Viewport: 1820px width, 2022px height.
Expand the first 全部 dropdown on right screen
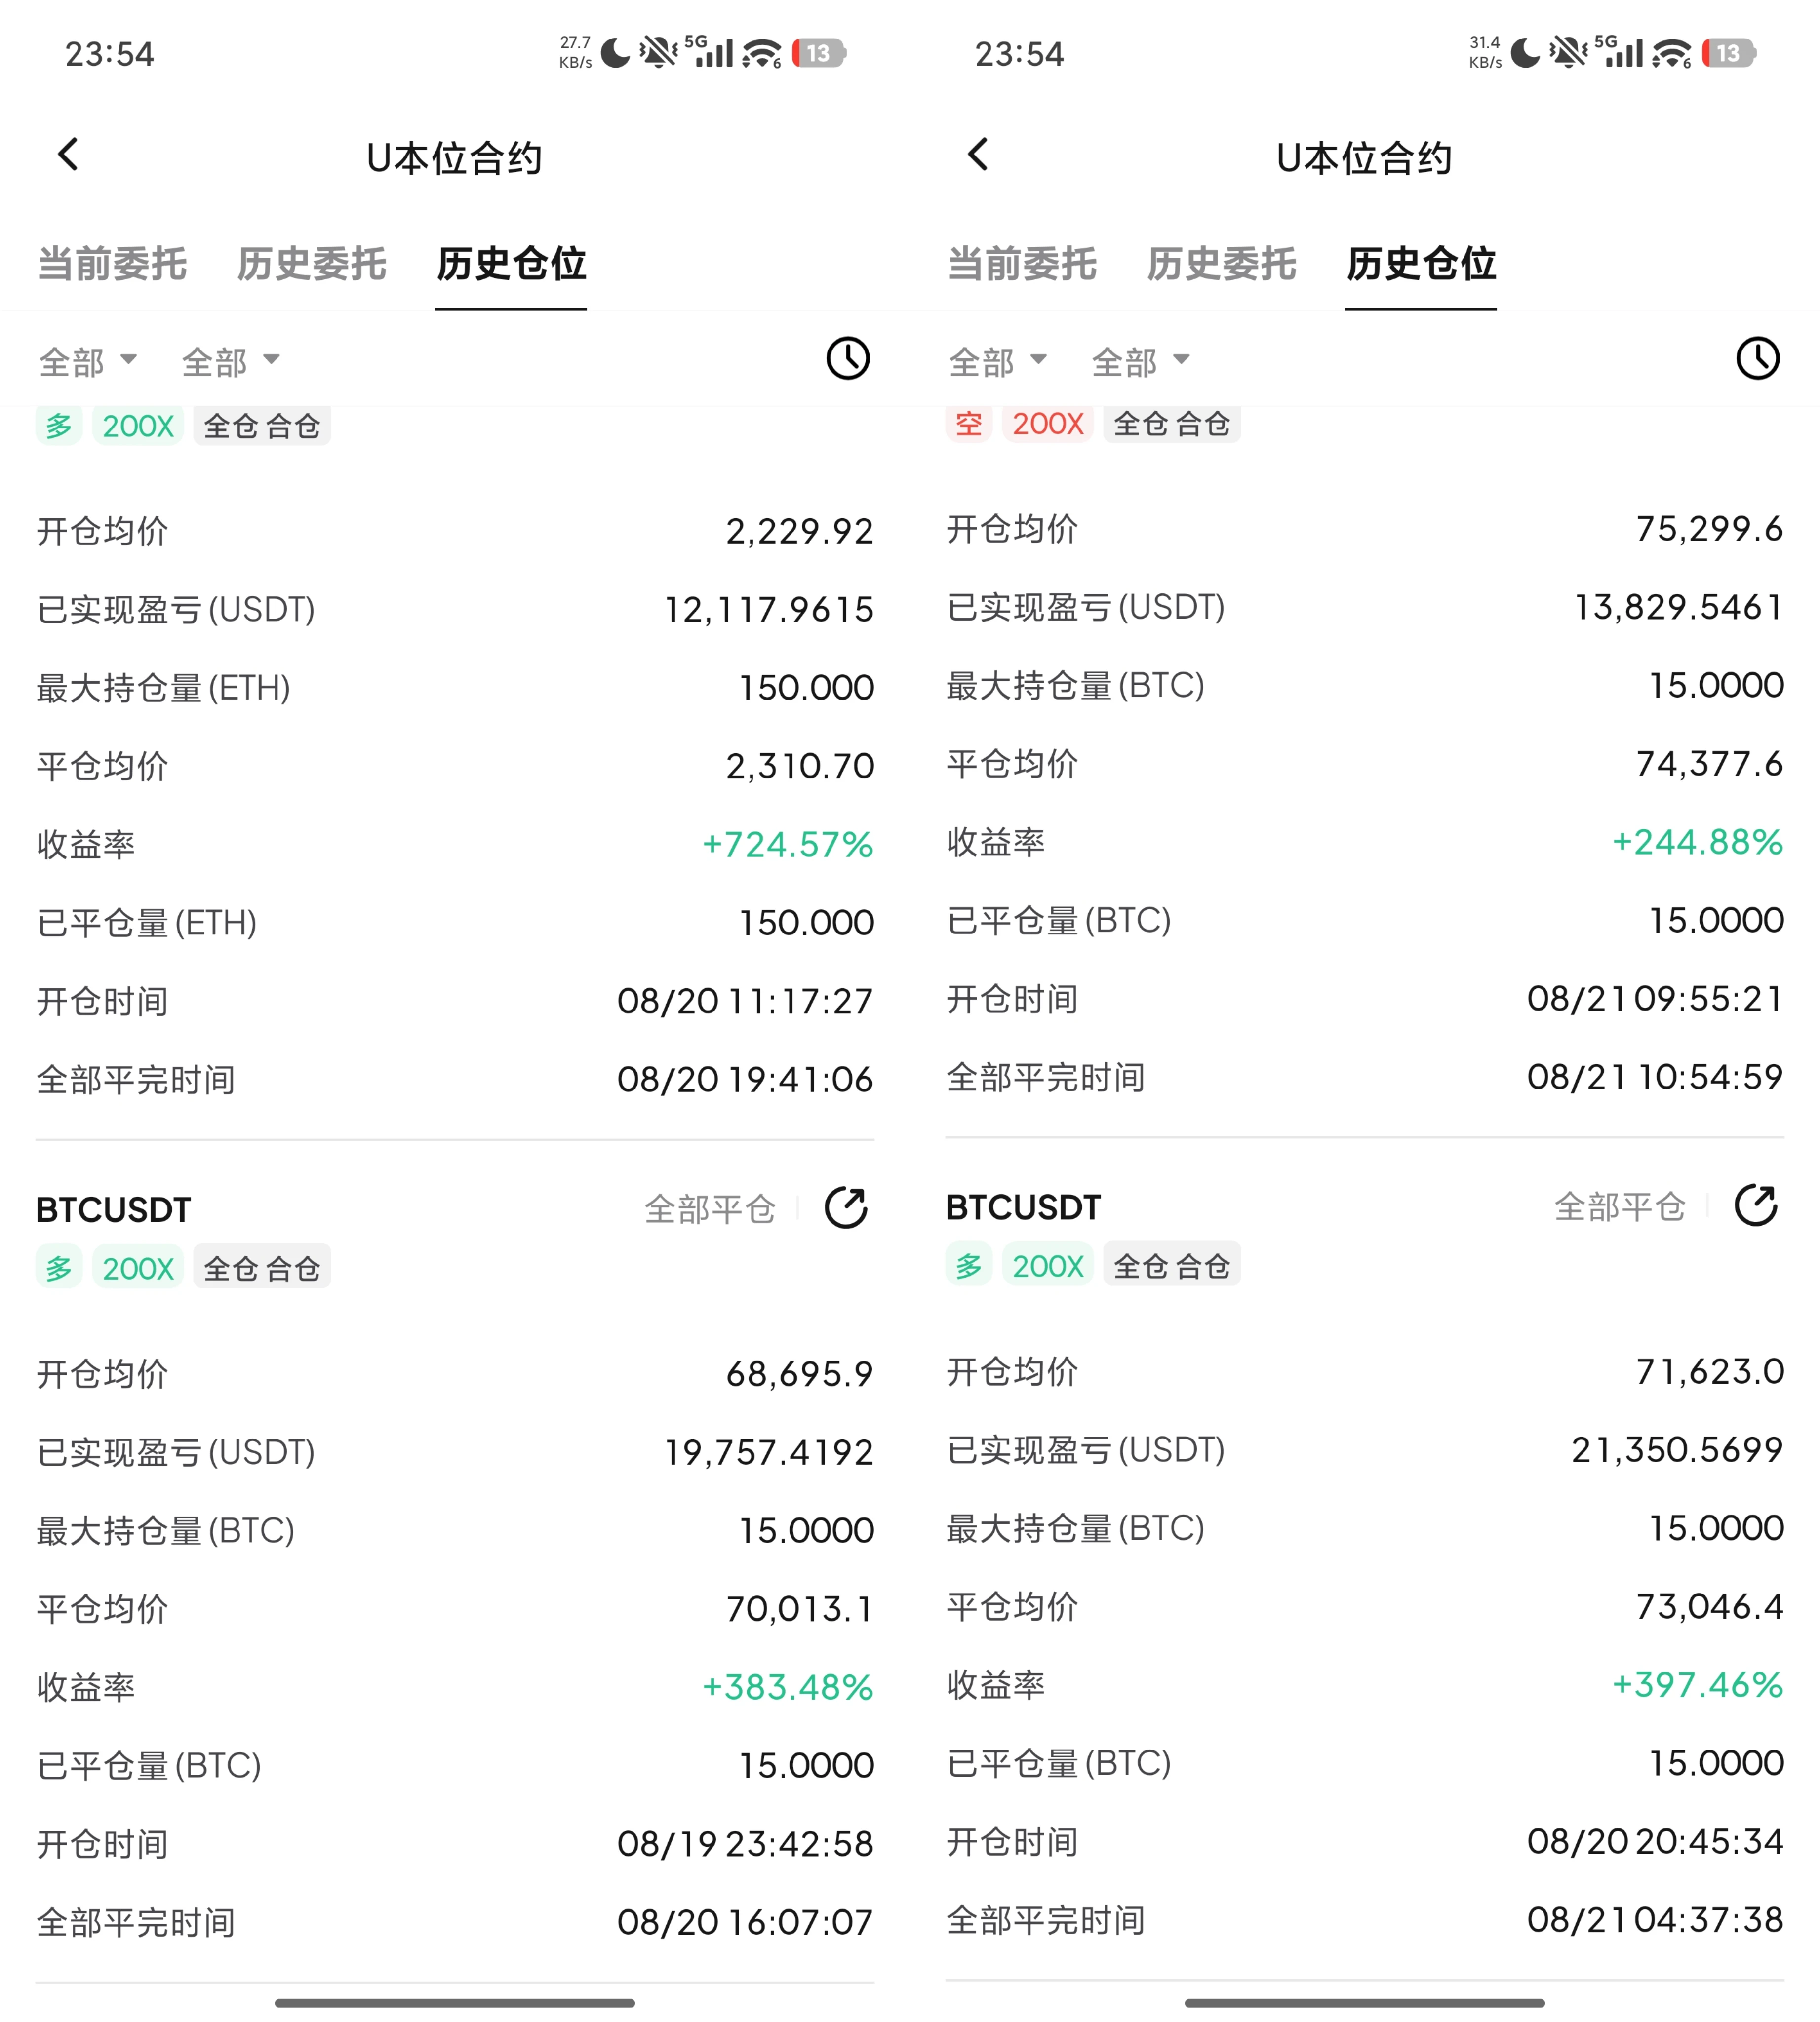998,361
